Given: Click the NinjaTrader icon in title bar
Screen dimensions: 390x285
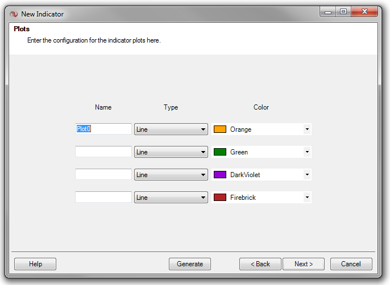Looking at the screenshot, I should [14, 14].
